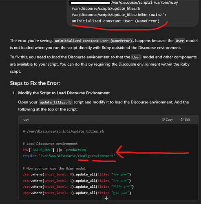Place the cursor on the require config/environment line
201x204 pixels.
pos(69,156)
